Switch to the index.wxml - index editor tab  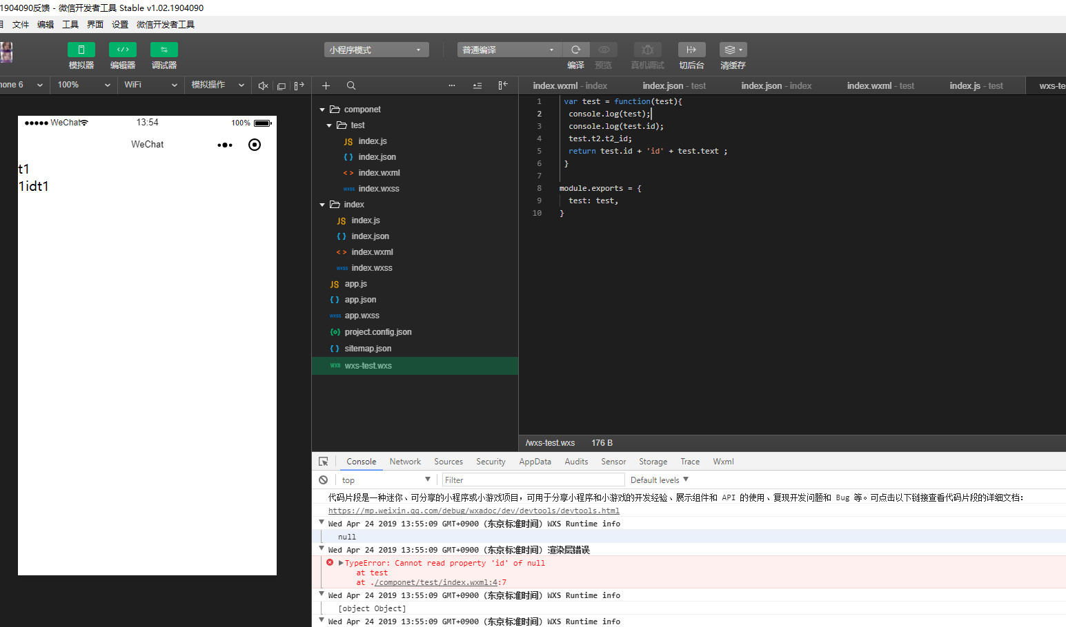point(570,85)
